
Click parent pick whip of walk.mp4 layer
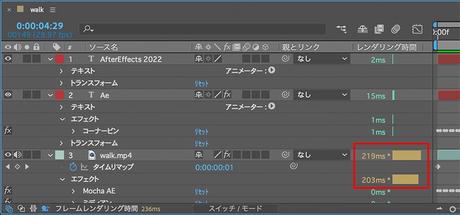(x=285, y=155)
